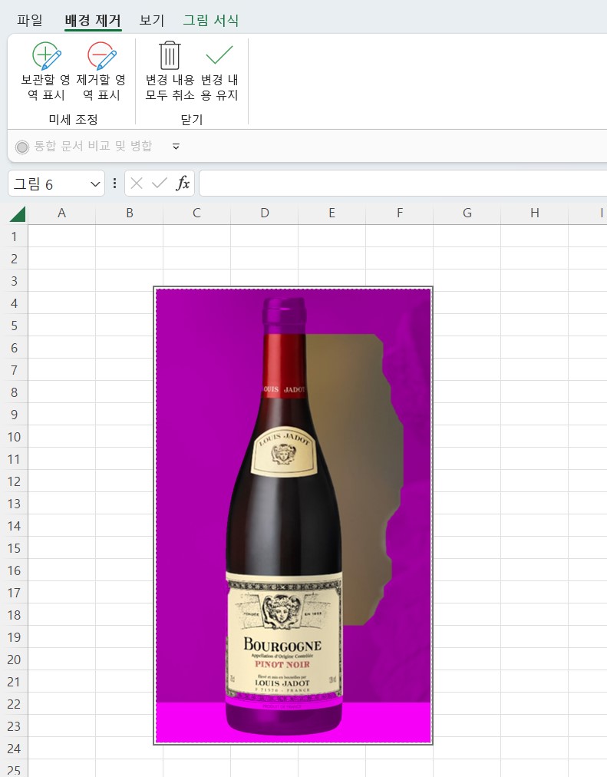607x777 pixels.
Task: Select row 10 header
Action: [x=14, y=437]
